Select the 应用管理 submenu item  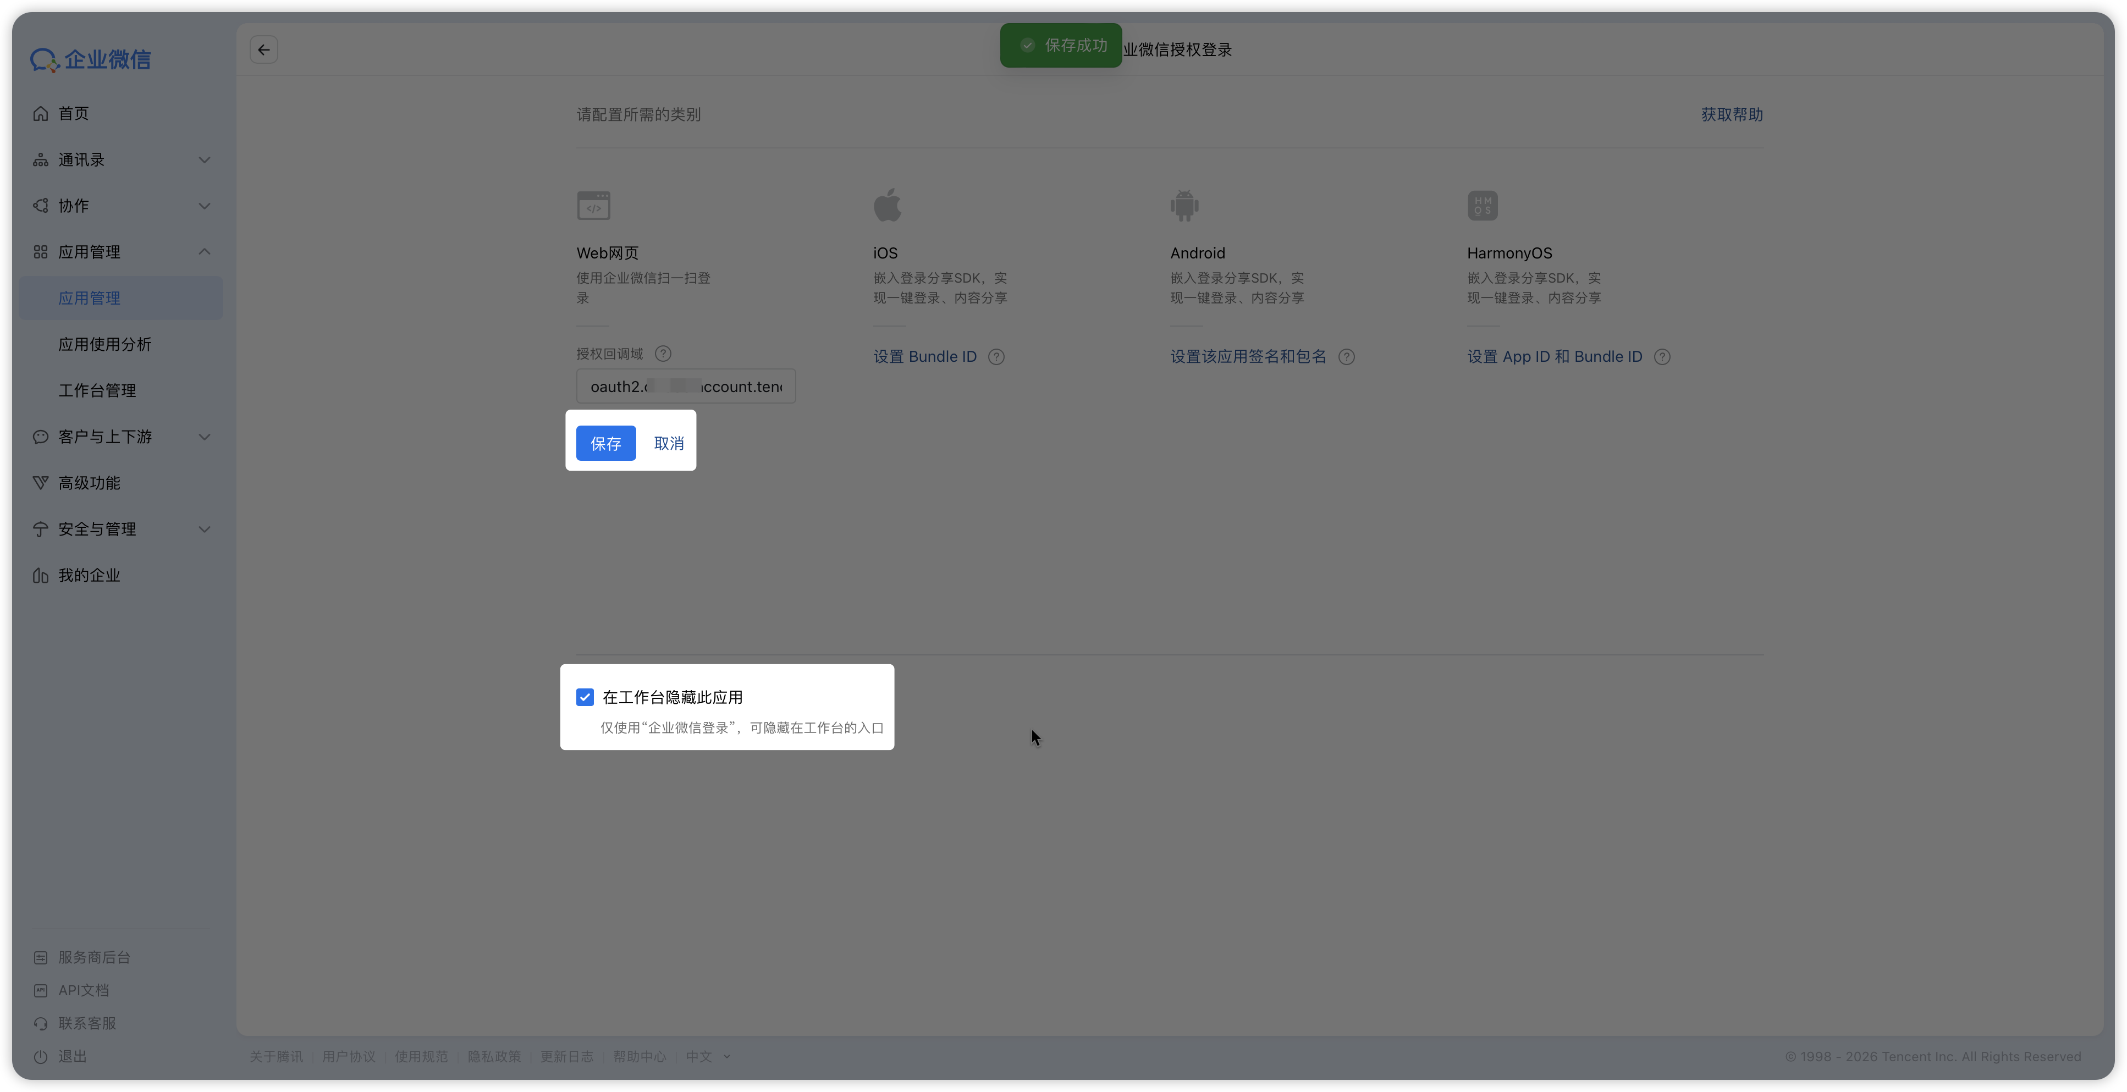120,298
